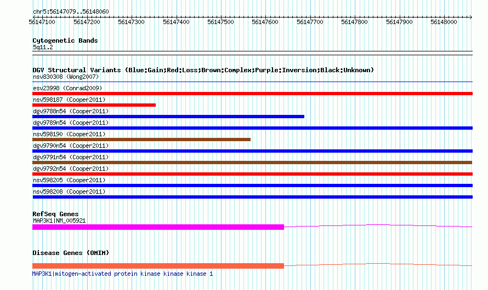Click ruler position 56147200
Image resolution: width=488 pixels, height=290 pixels.
coord(87,22)
